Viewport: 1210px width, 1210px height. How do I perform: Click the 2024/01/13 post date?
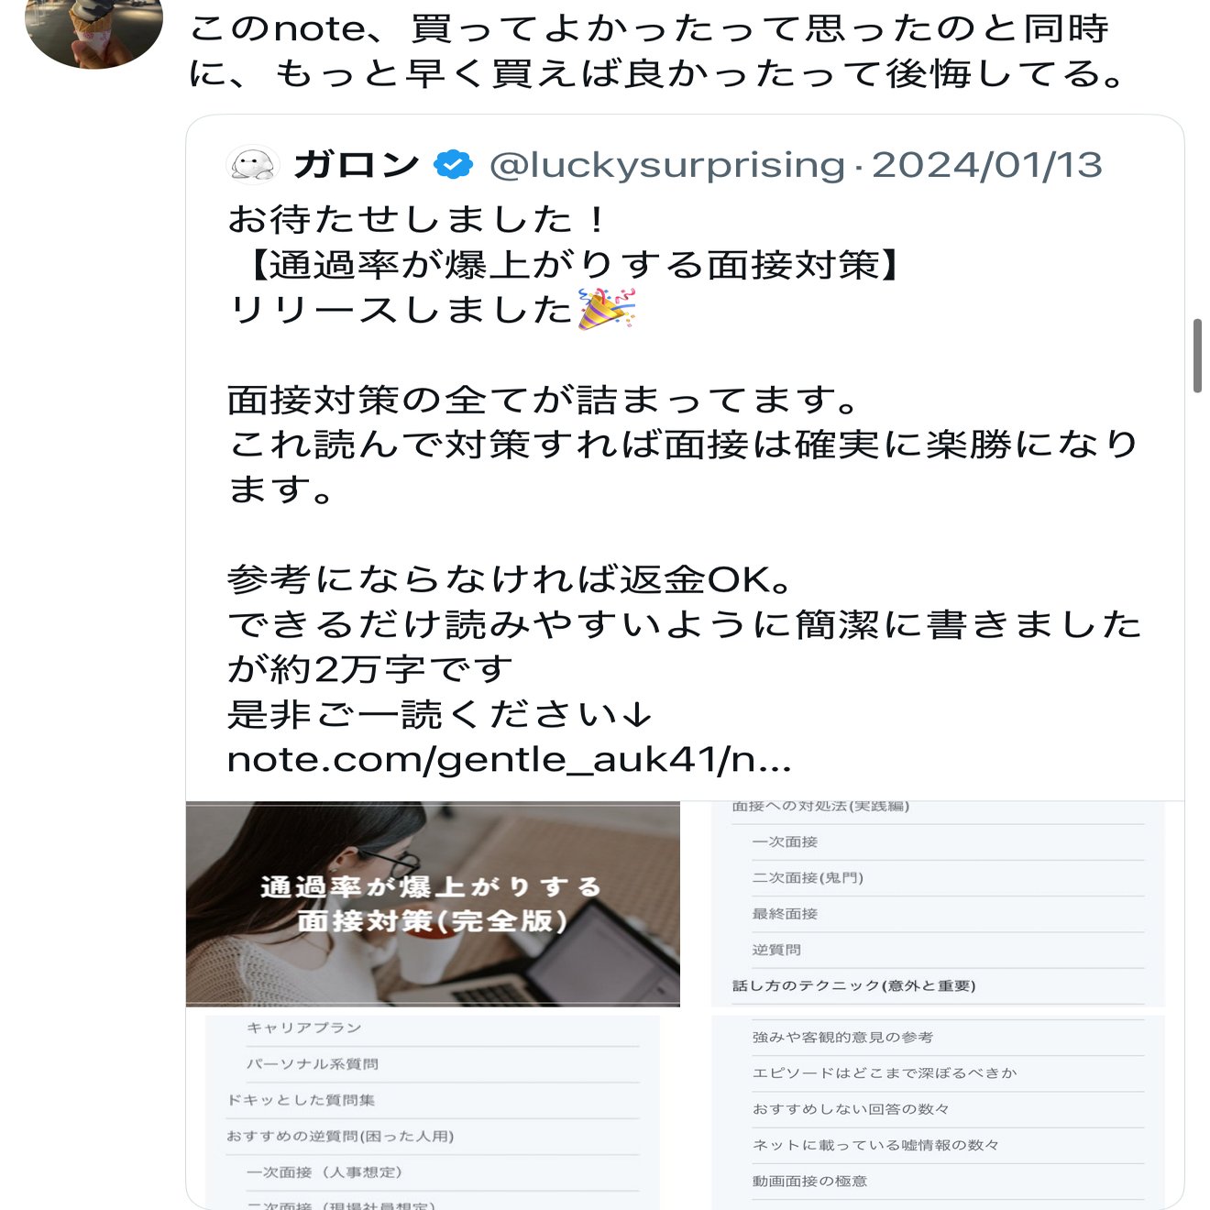coord(987,165)
